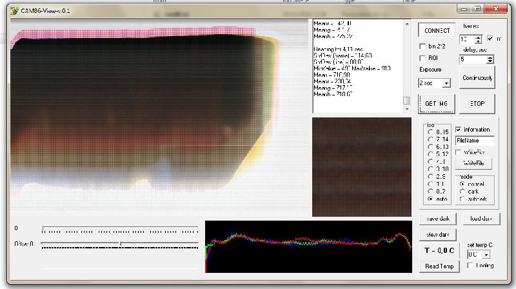Screen dimensions: 516x289
Task: Click the view dark button
Action: [438, 235]
